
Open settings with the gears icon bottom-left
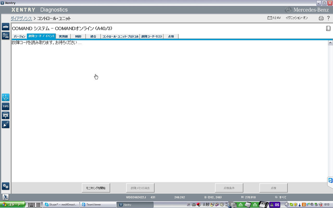click(5, 186)
